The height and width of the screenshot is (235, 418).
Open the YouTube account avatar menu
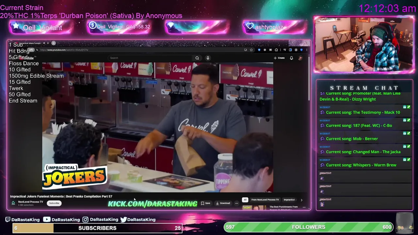click(x=300, y=58)
